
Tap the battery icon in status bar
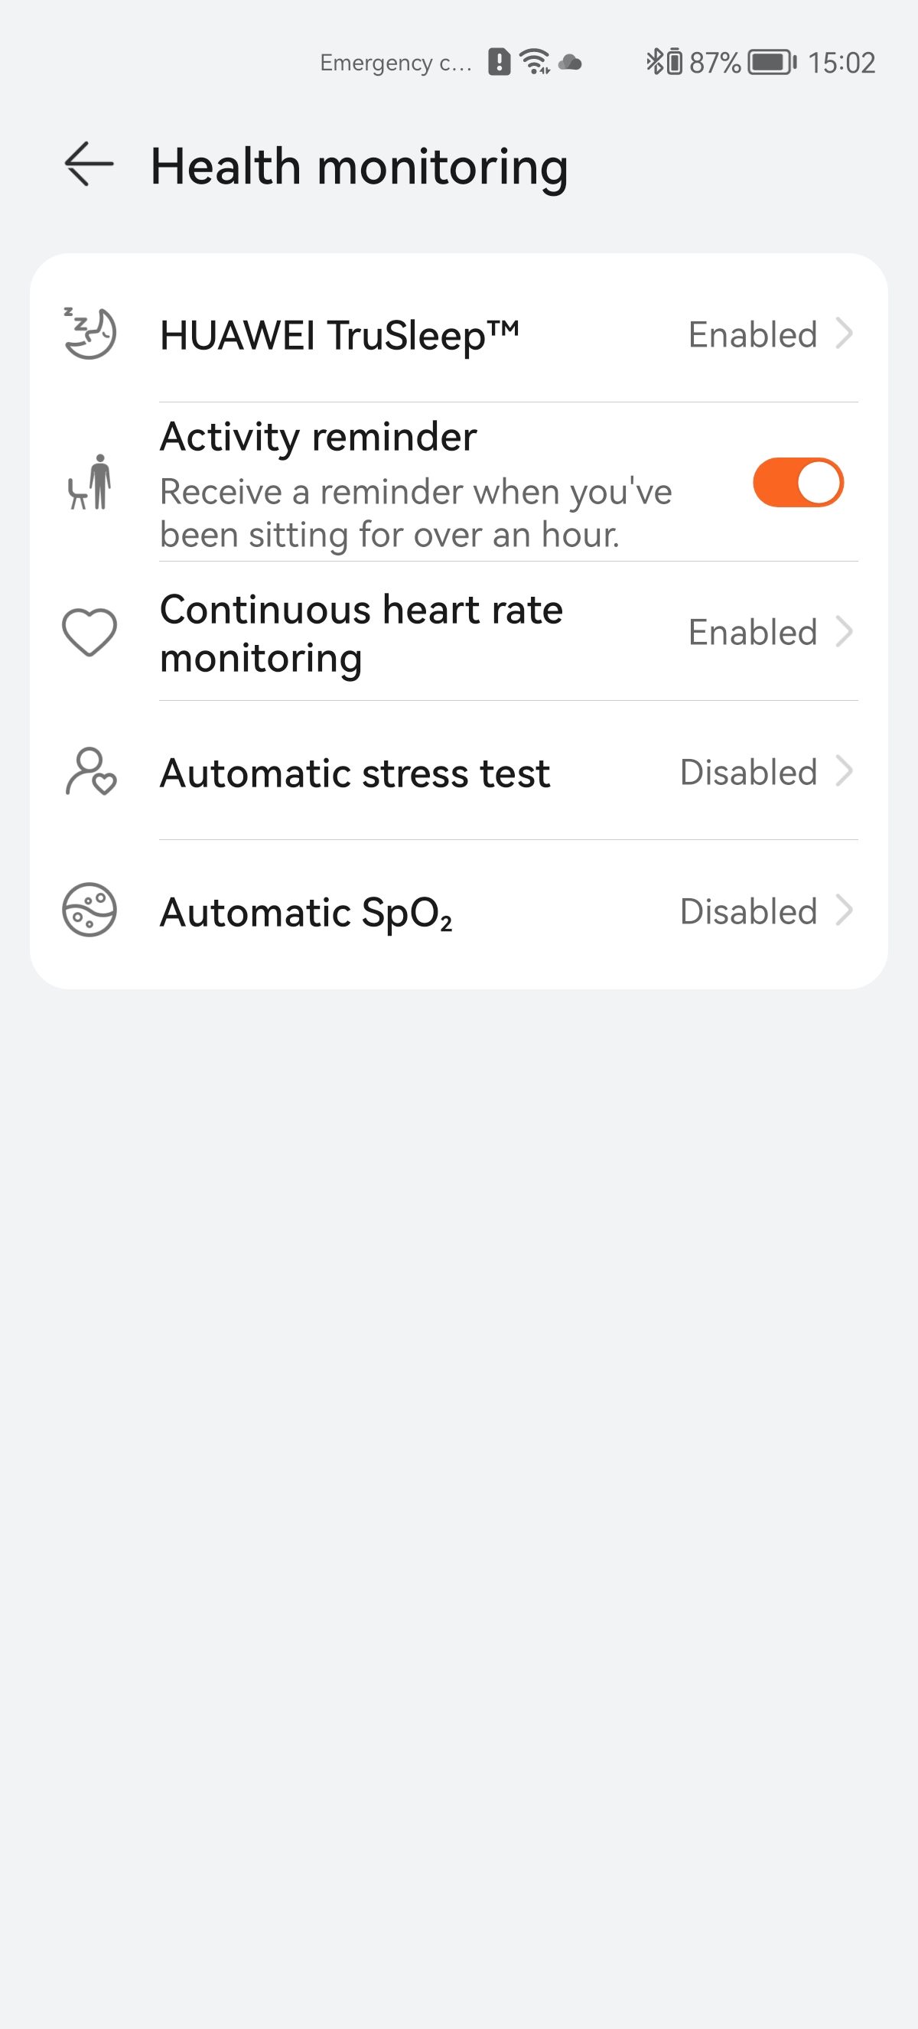pos(772,61)
